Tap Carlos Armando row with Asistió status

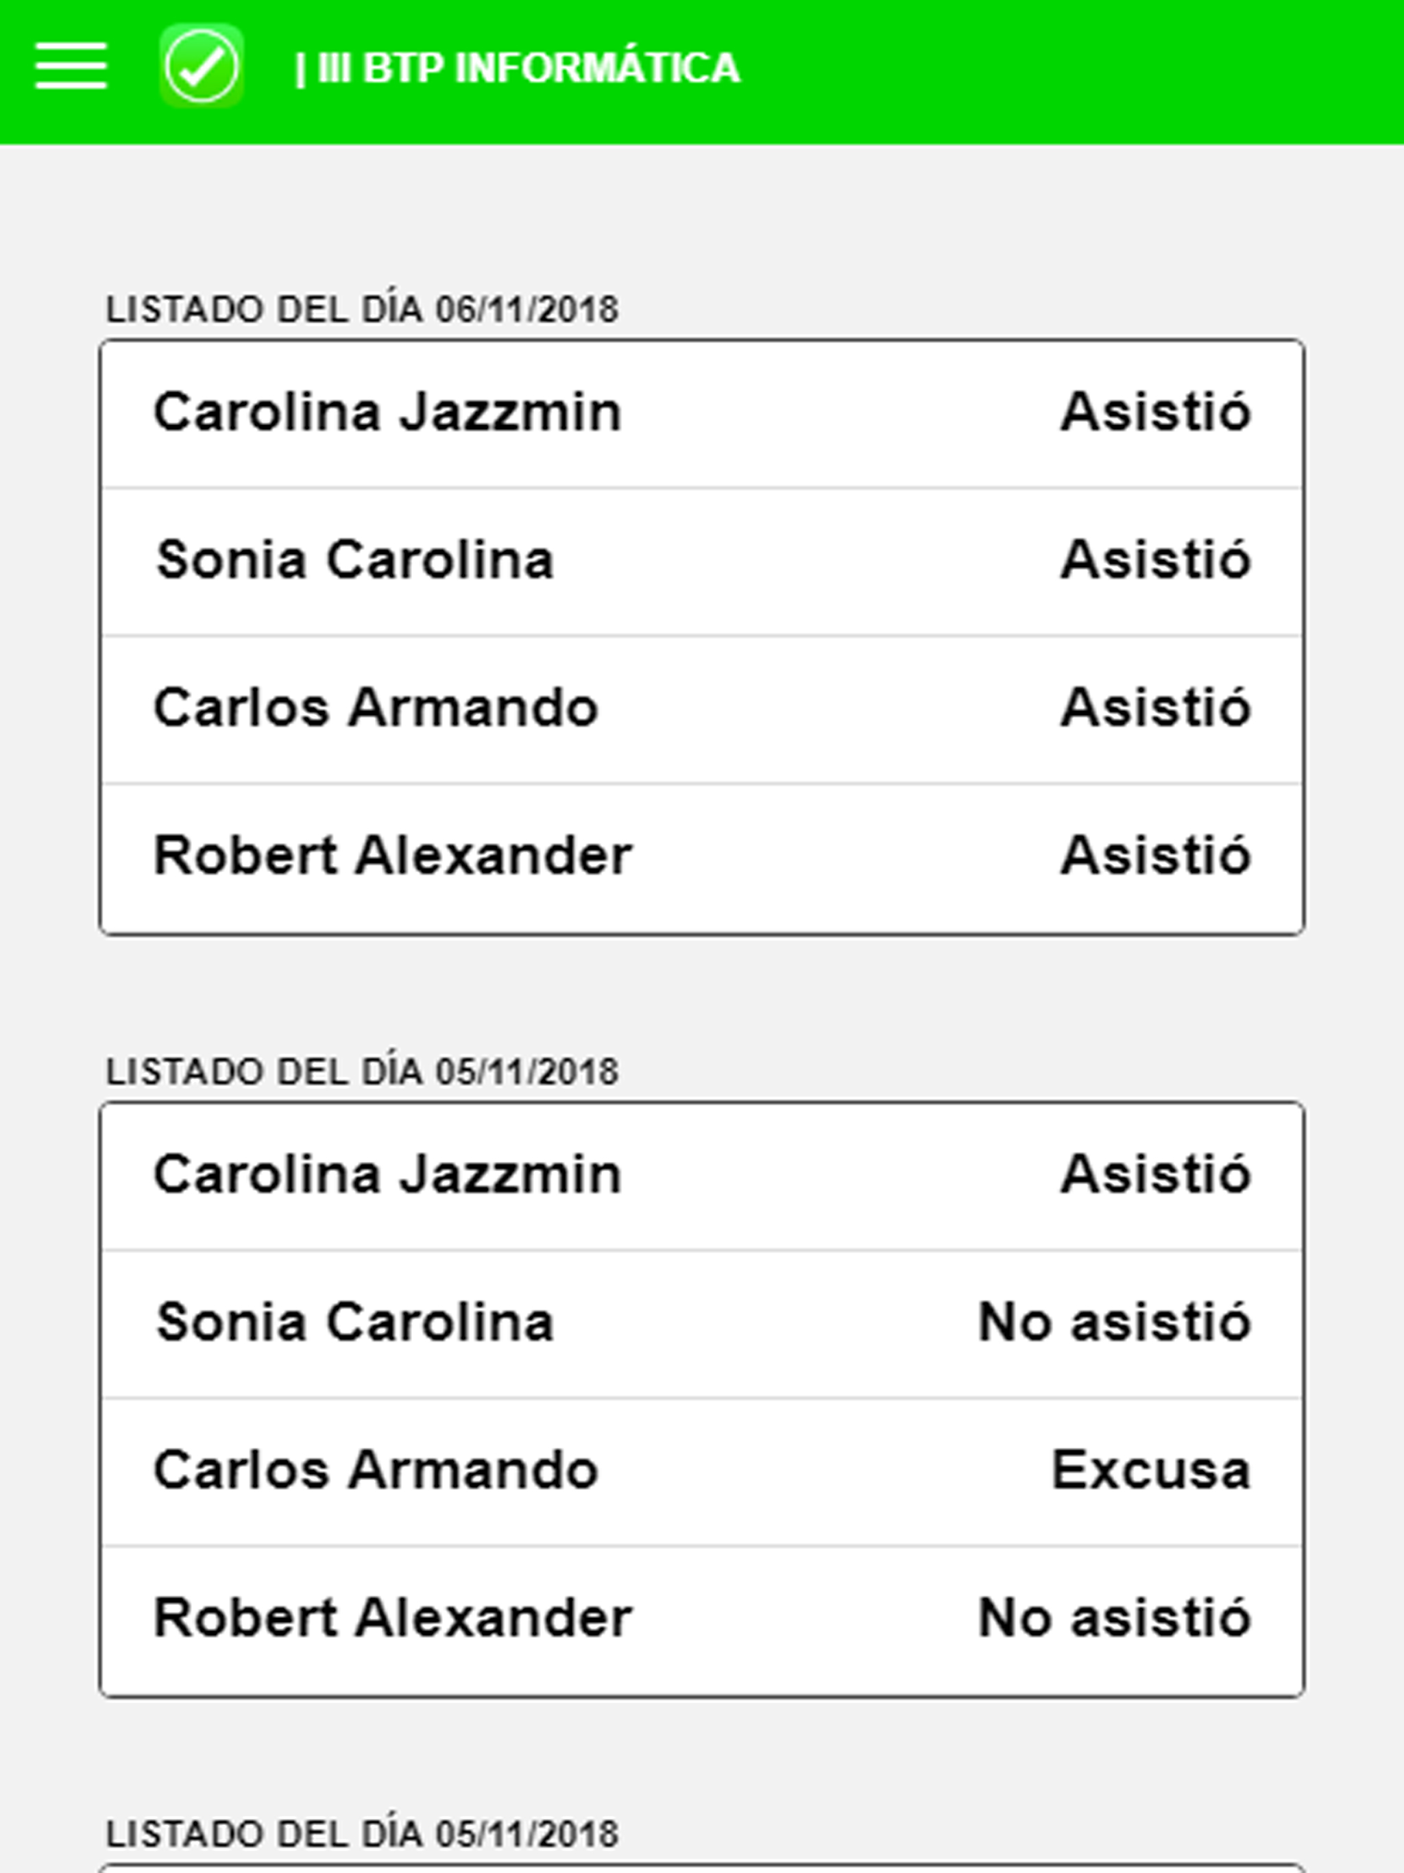point(702,710)
